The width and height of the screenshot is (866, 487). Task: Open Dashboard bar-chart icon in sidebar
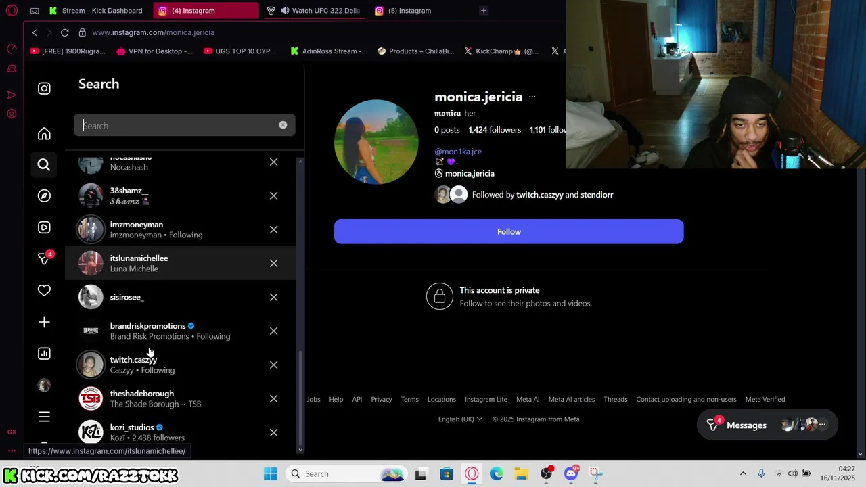click(44, 353)
